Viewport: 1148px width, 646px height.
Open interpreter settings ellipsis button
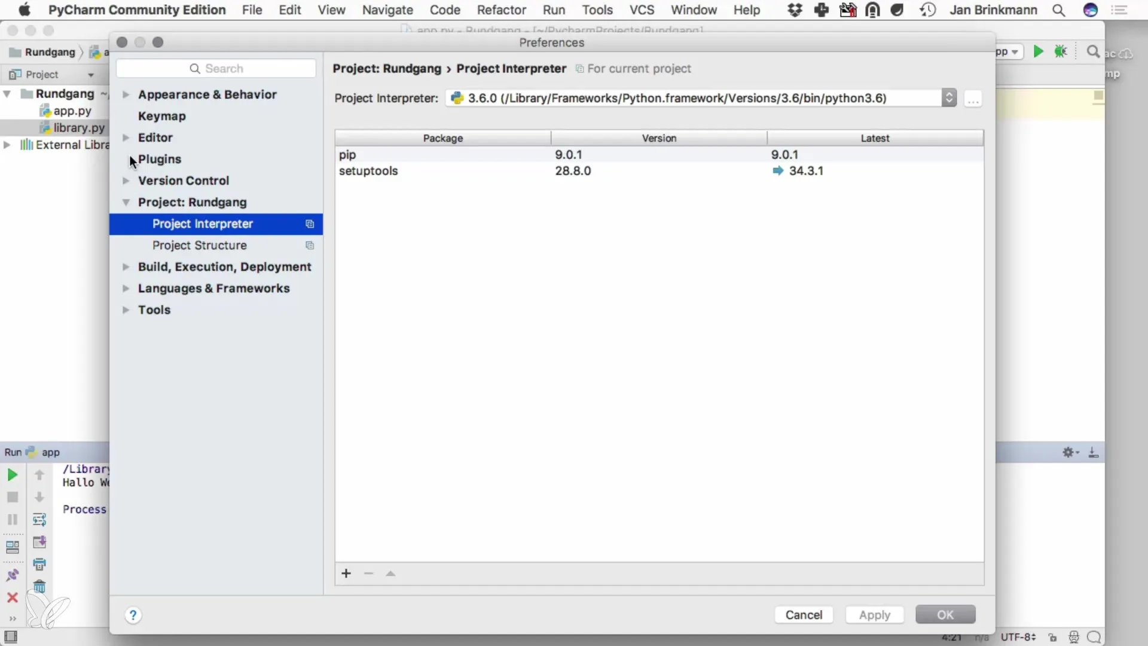(973, 99)
